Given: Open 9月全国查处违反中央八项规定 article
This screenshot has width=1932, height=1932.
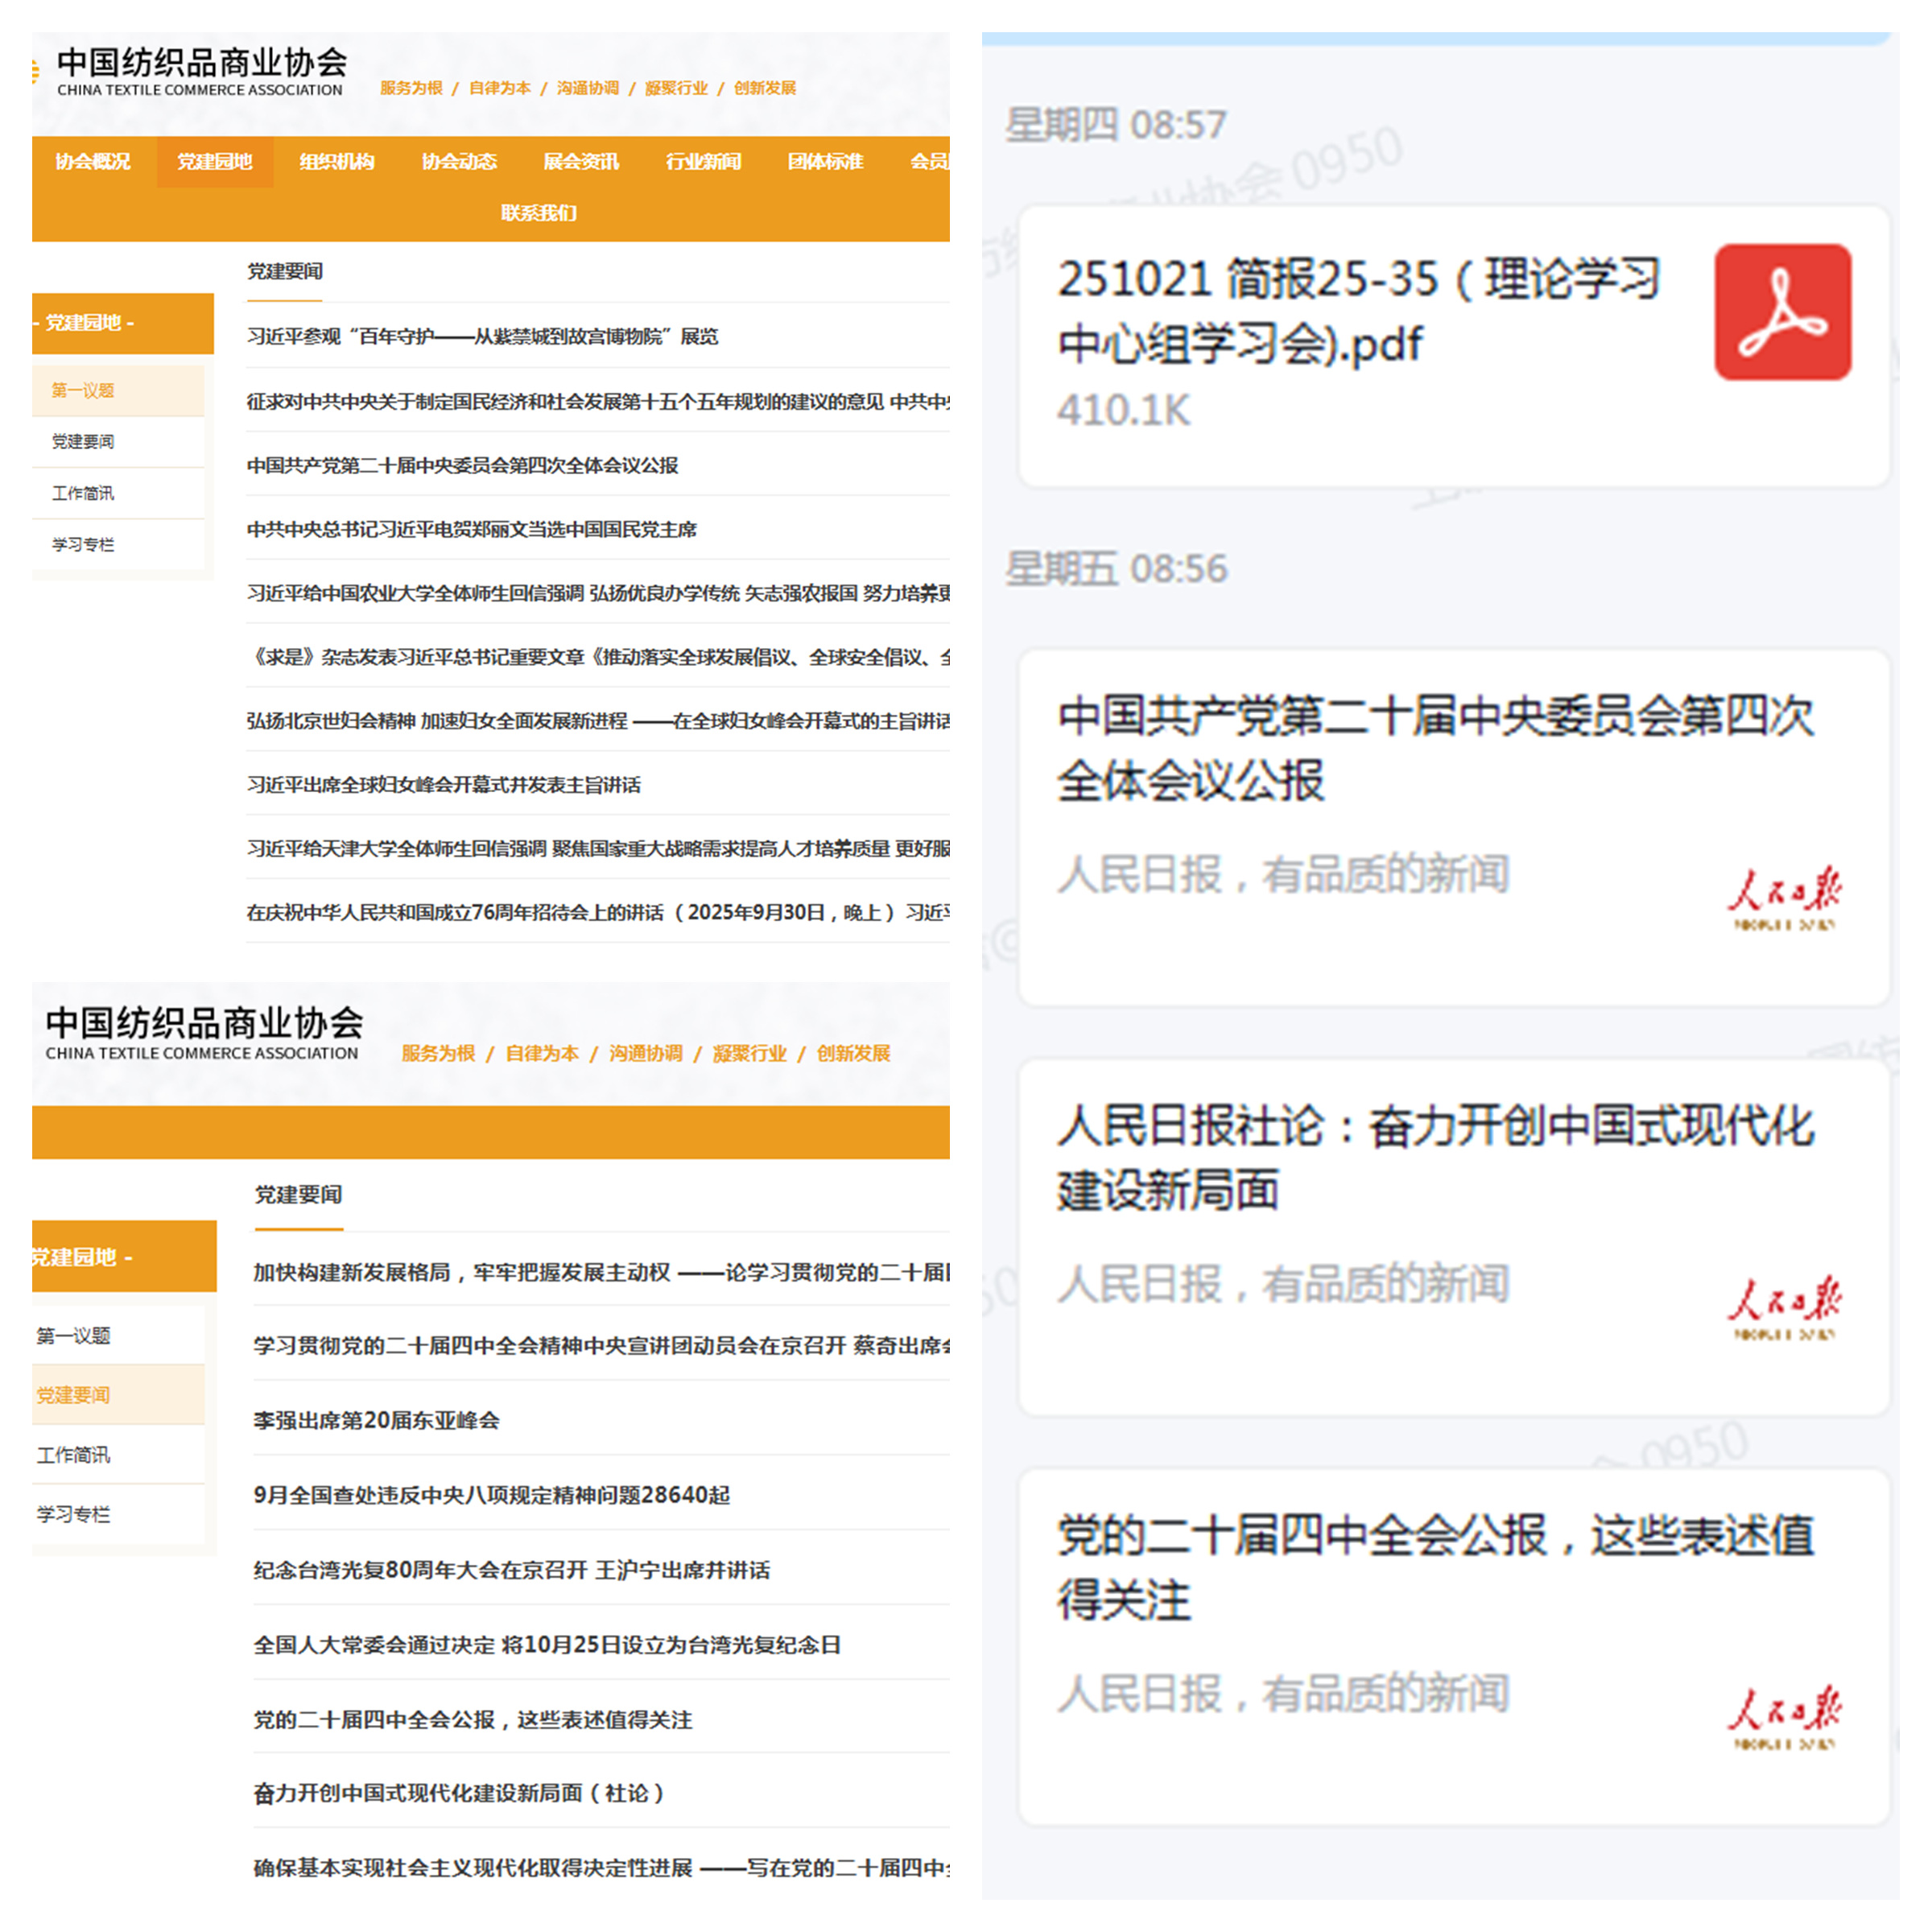Looking at the screenshot, I should pyautogui.click(x=491, y=1495).
